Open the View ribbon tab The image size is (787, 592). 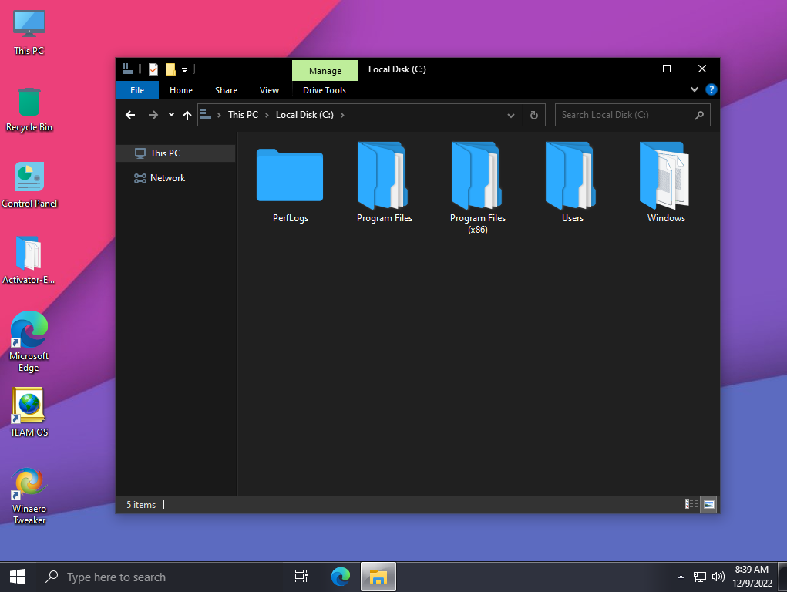pyautogui.click(x=269, y=90)
